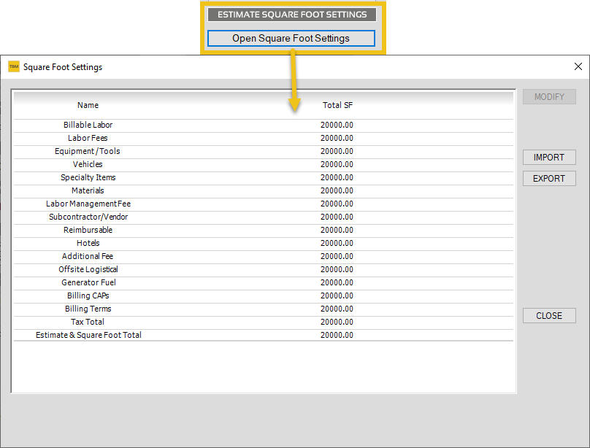590x448 pixels.
Task: Select the Subcontractor/Vendor row
Action: click(x=264, y=217)
